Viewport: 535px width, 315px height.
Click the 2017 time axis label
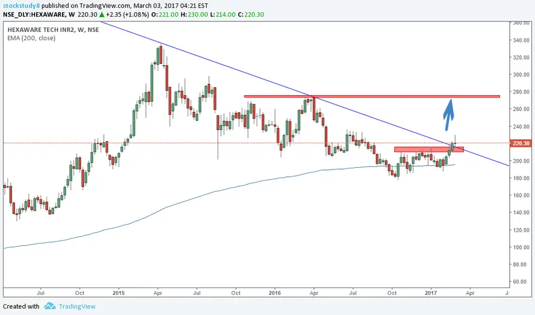431,293
